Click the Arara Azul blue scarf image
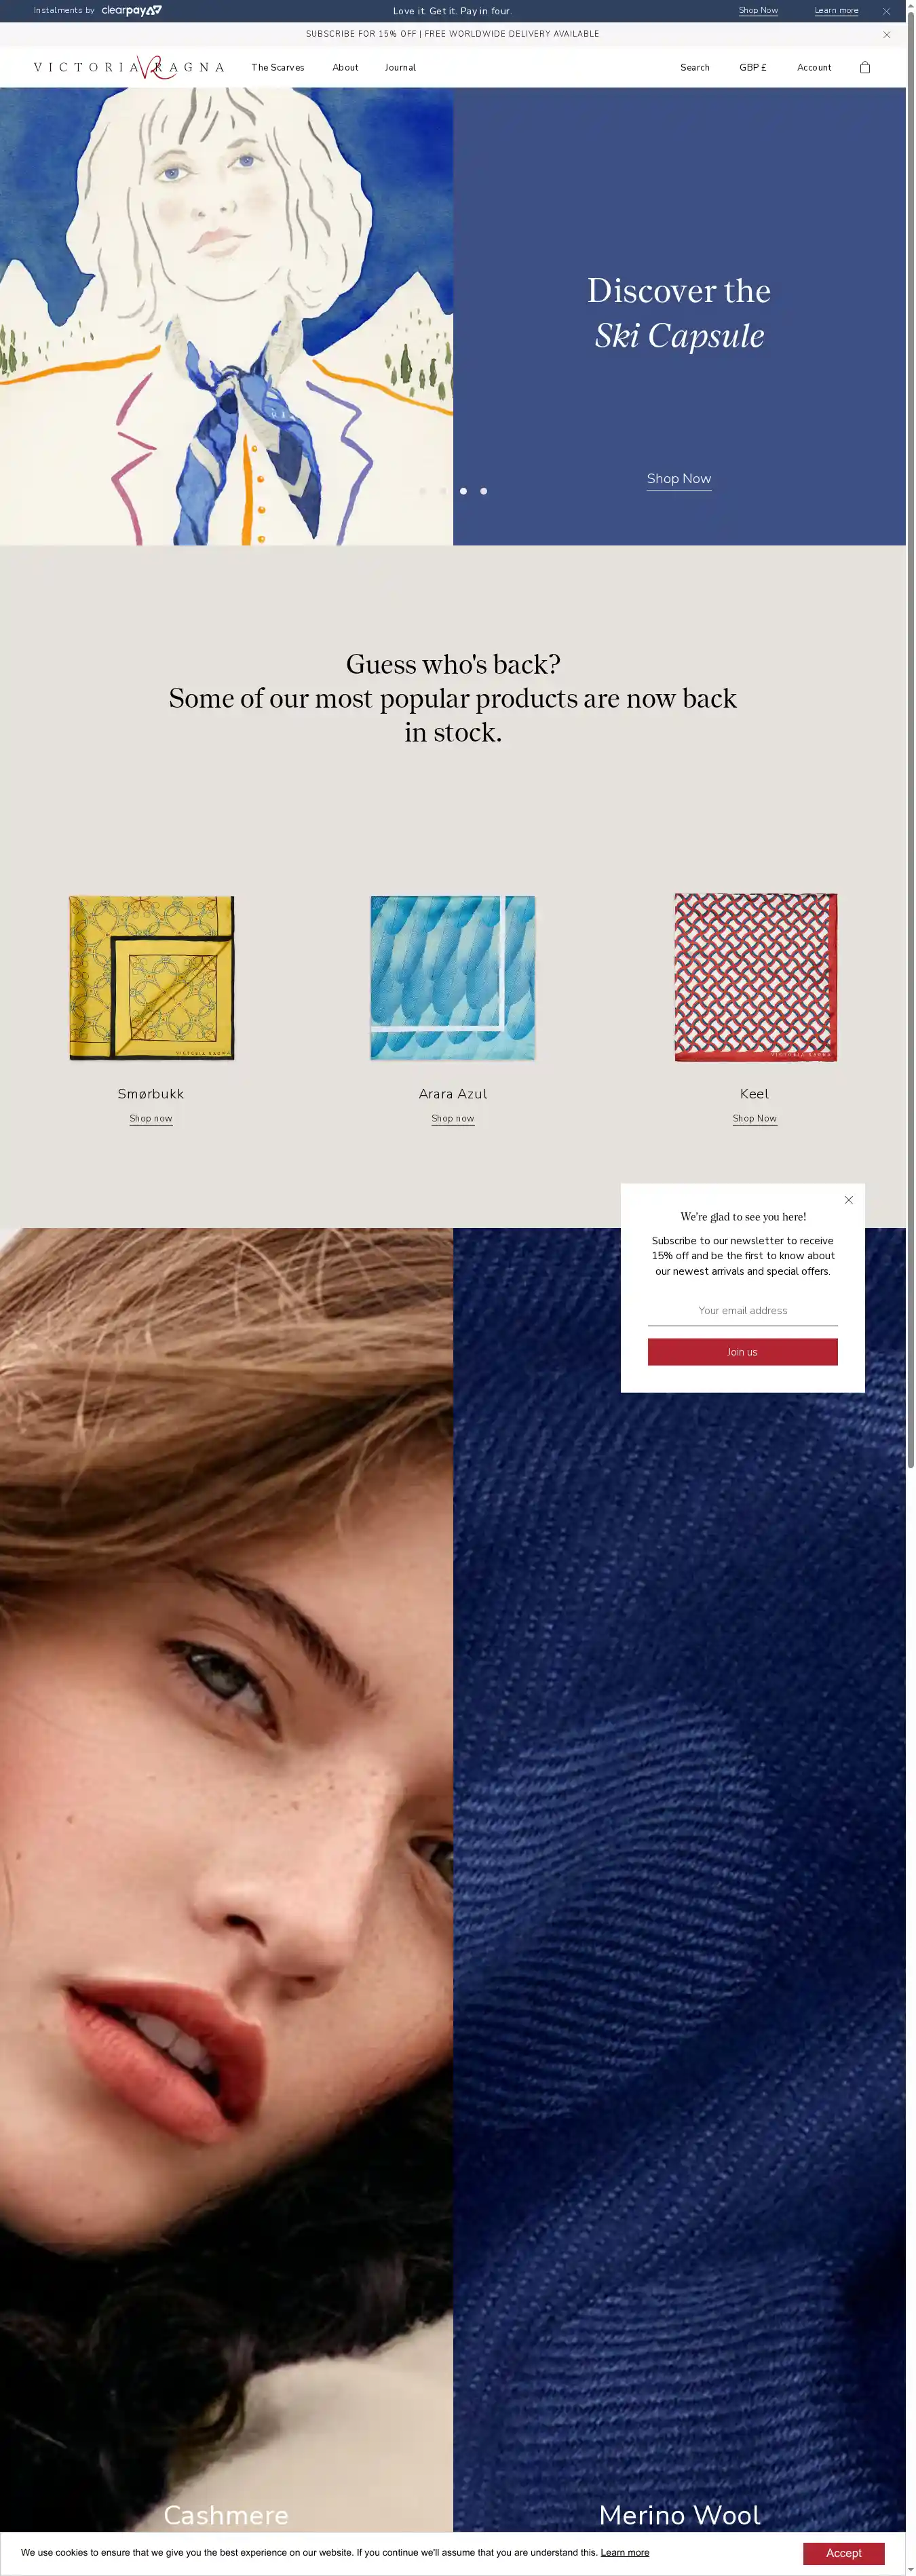The height and width of the screenshot is (2576, 916). click(x=453, y=977)
